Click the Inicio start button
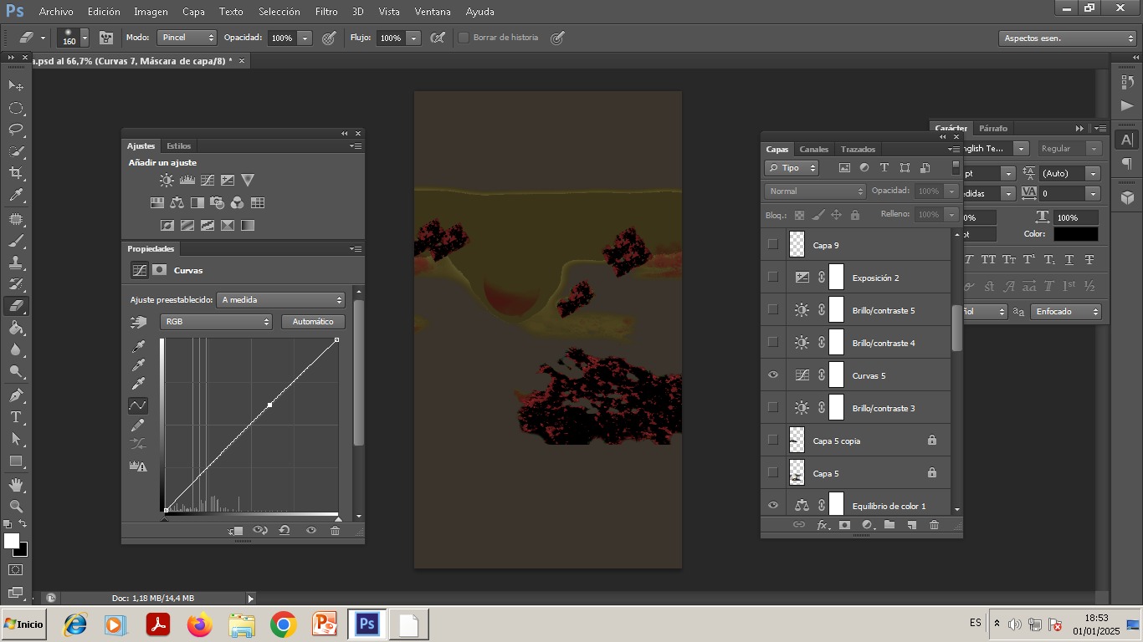The width and height of the screenshot is (1143, 642). [23, 624]
